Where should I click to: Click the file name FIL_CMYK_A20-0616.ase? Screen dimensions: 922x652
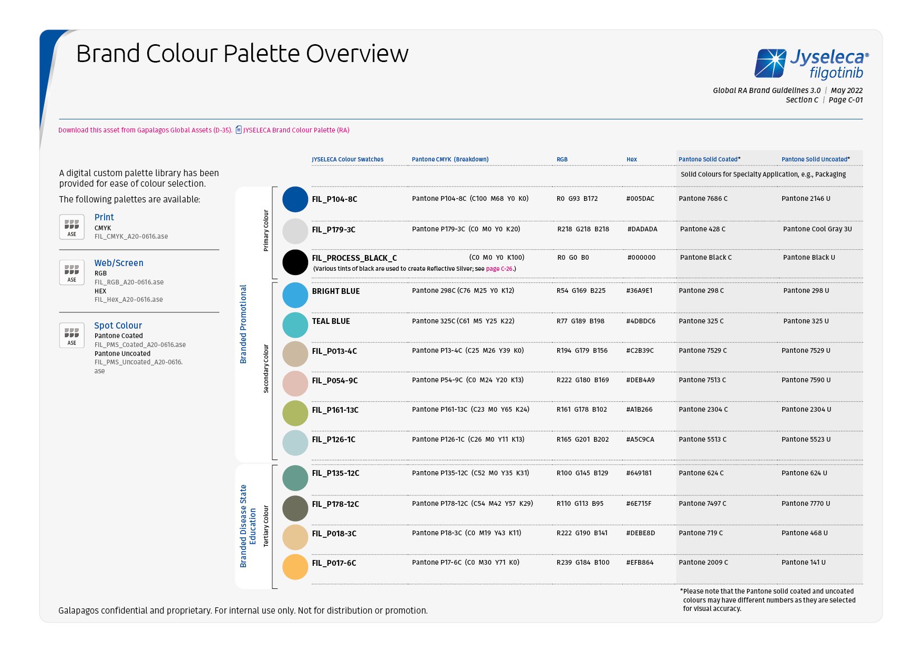click(x=131, y=237)
